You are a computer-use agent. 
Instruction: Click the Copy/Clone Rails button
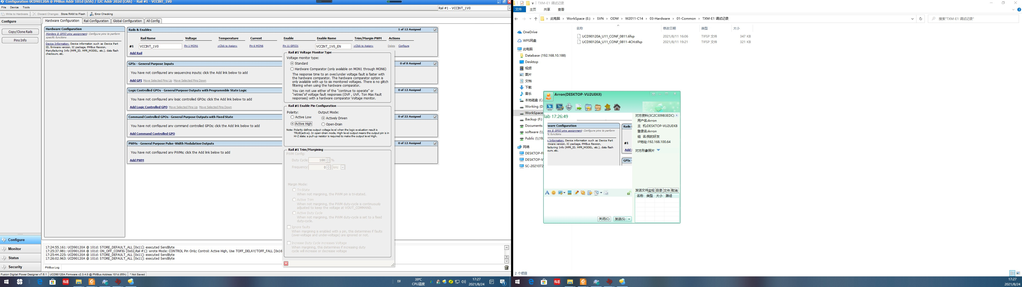click(20, 32)
